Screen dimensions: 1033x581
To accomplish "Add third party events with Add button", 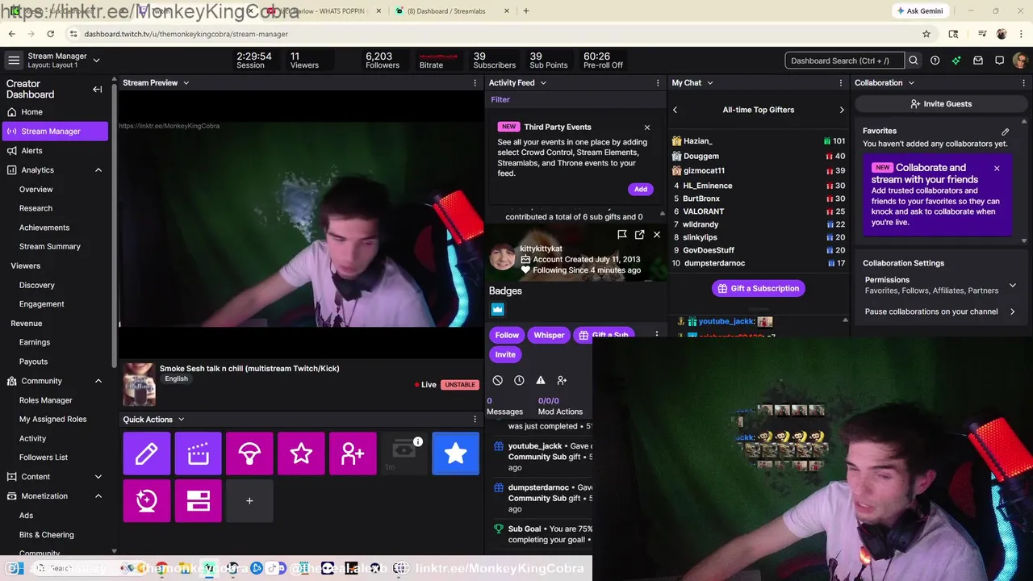I will (x=640, y=189).
